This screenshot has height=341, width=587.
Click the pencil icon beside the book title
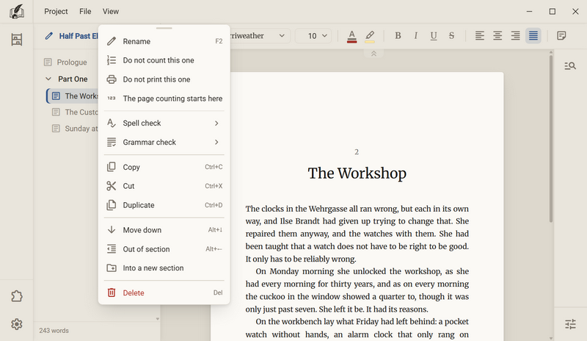pos(48,36)
